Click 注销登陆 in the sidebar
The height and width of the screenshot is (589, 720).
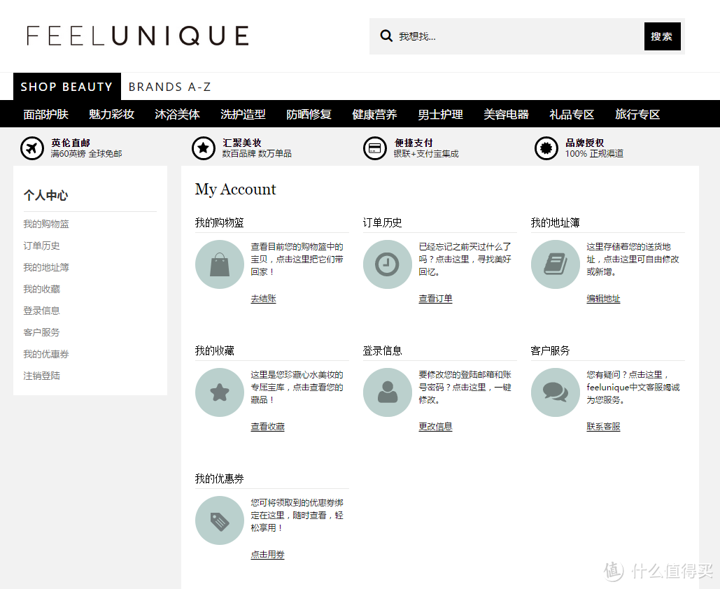click(42, 376)
